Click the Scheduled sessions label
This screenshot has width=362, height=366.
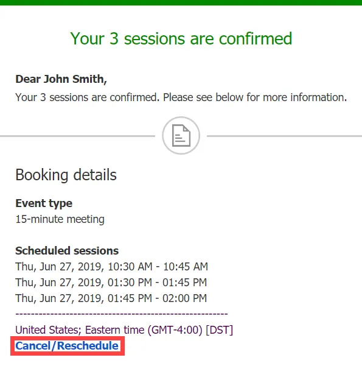point(67,251)
